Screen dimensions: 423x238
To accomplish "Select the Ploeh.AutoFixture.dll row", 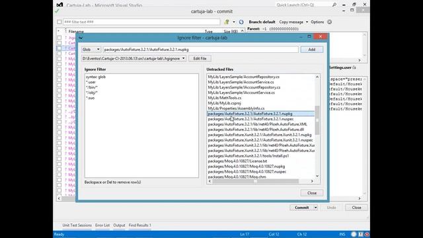I will tap(256, 130).
